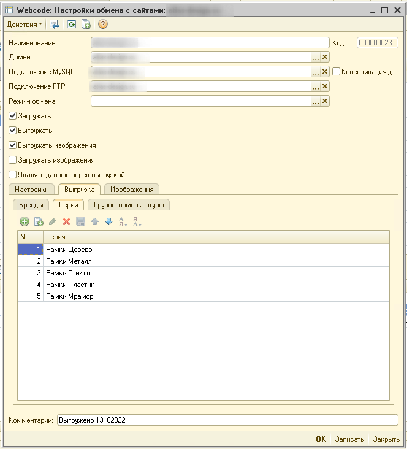Screen dimensions: 407x449
Task: Select the Рамки Стекло row
Action: click(x=69, y=272)
